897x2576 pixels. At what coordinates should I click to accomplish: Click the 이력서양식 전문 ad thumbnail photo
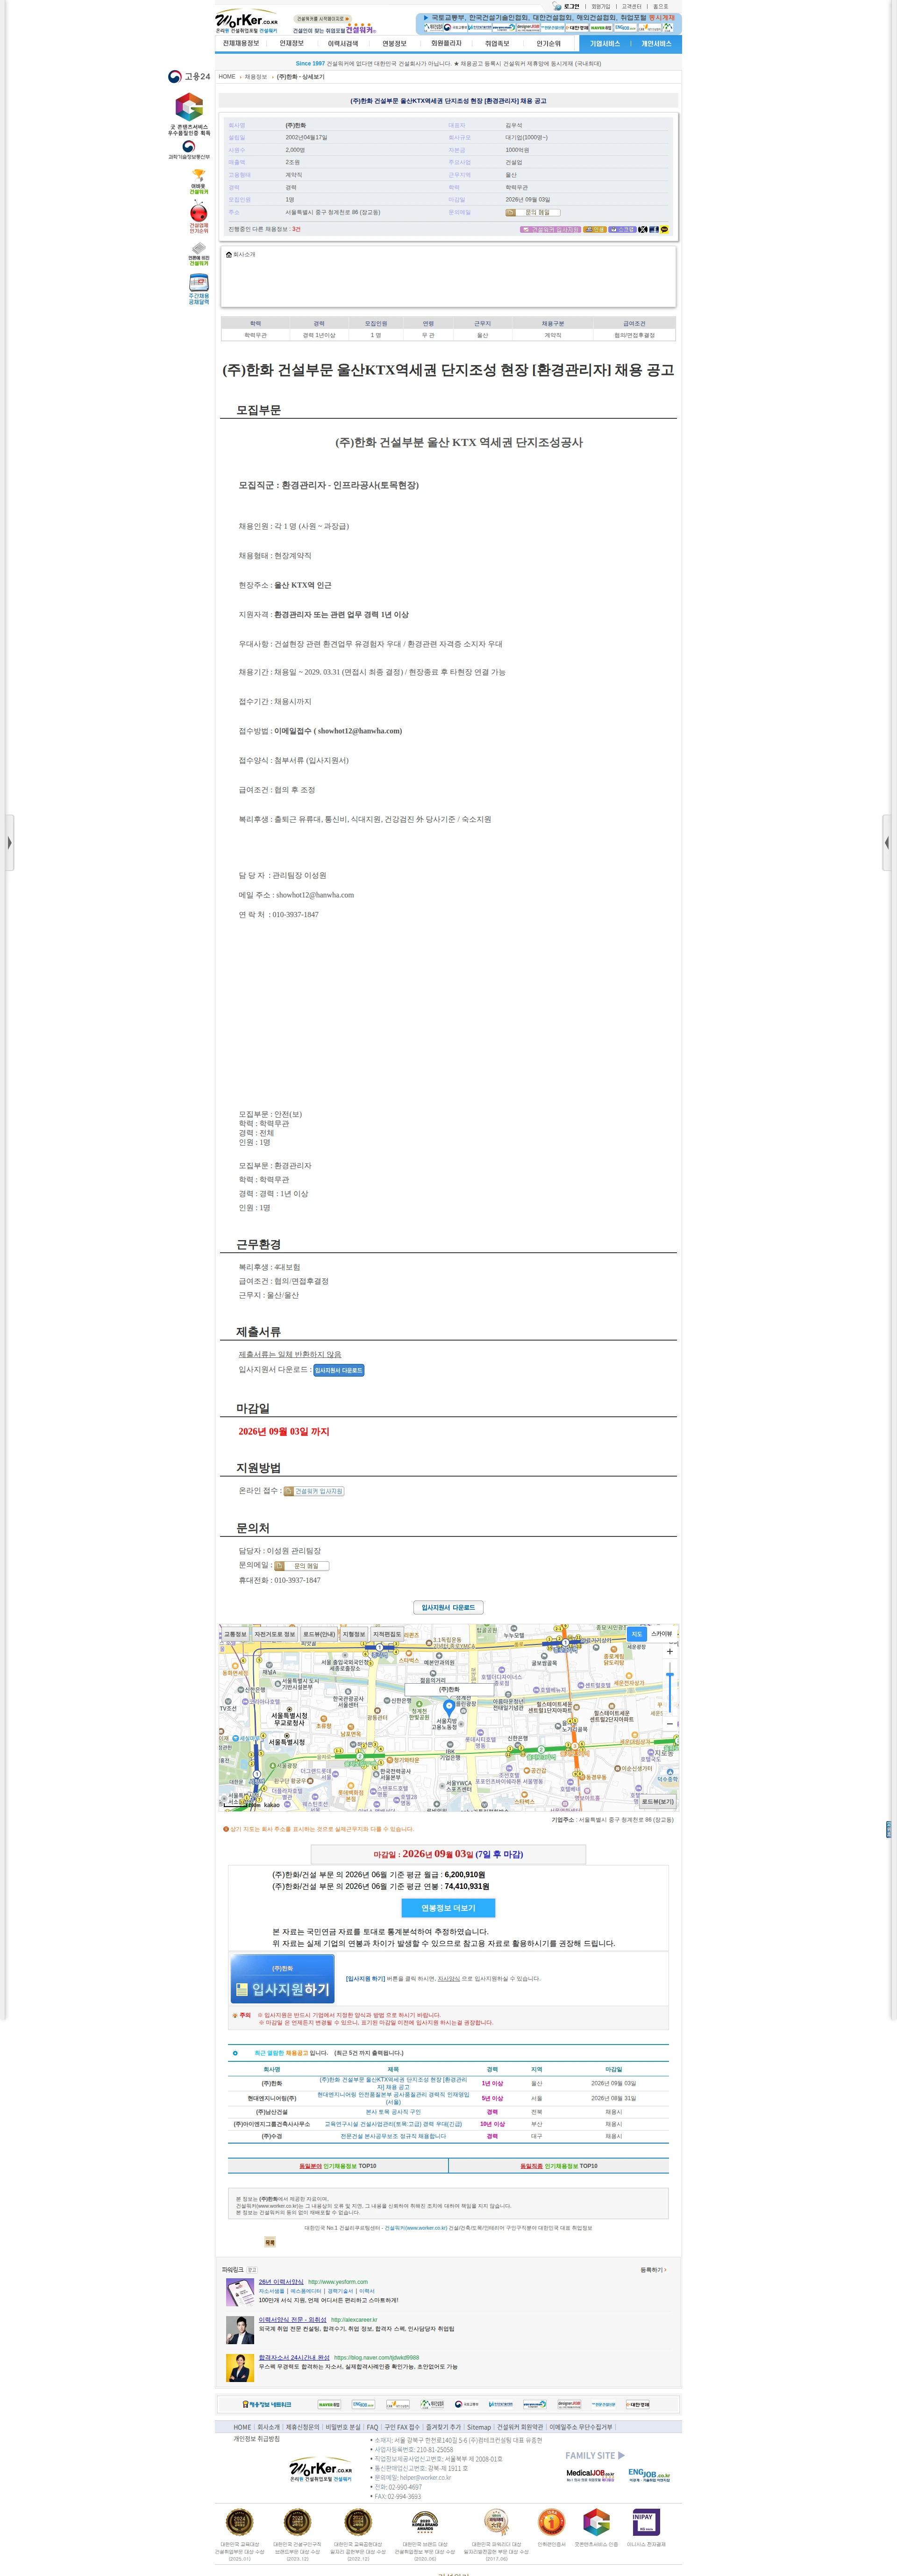(240, 2330)
